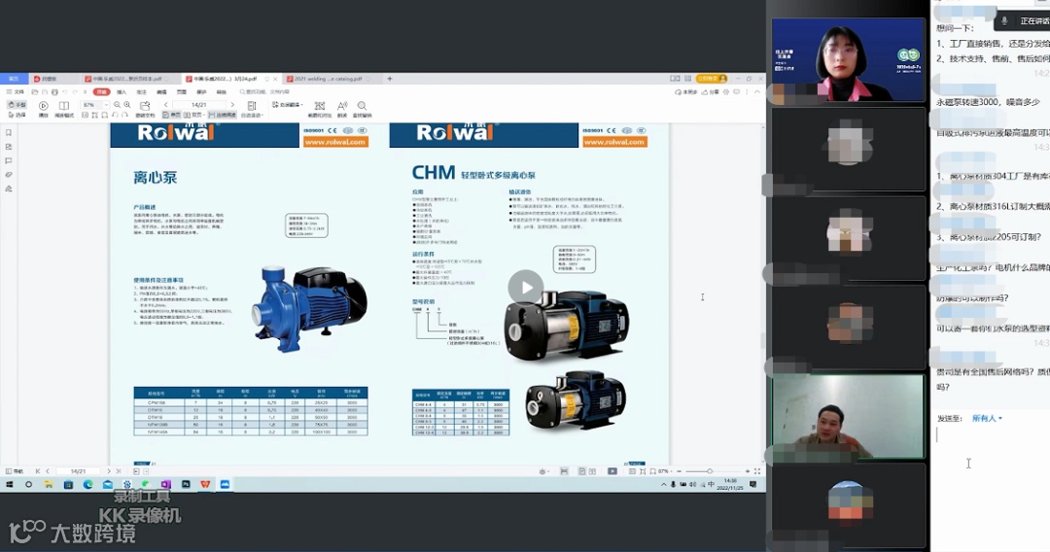Expand the system tray hidden icons chevron
The height and width of the screenshot is (552, 1050).
(x=664, y=484)
